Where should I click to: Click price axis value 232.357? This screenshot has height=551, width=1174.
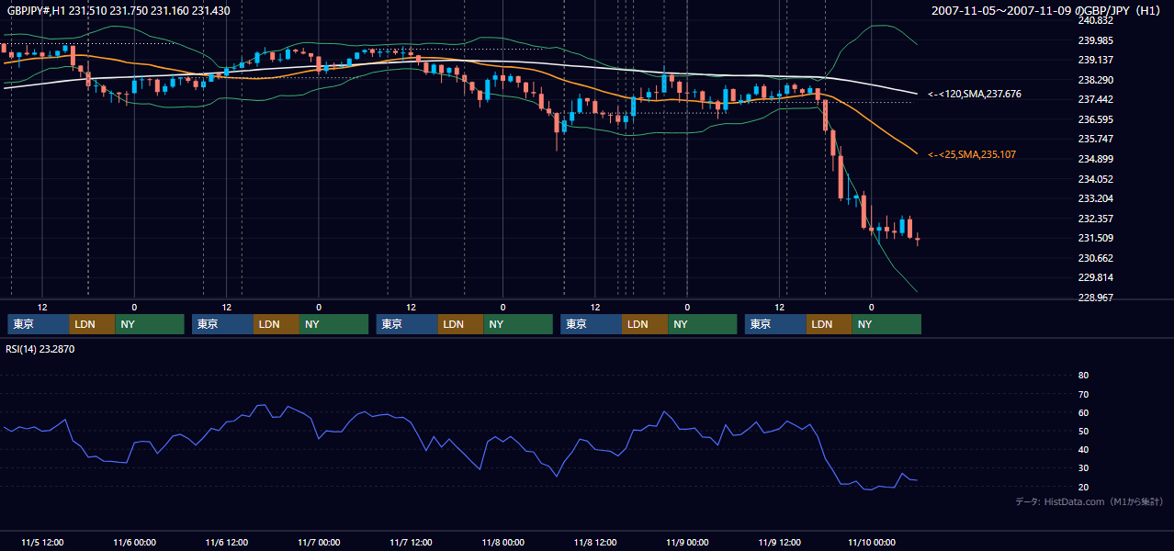1095,219
